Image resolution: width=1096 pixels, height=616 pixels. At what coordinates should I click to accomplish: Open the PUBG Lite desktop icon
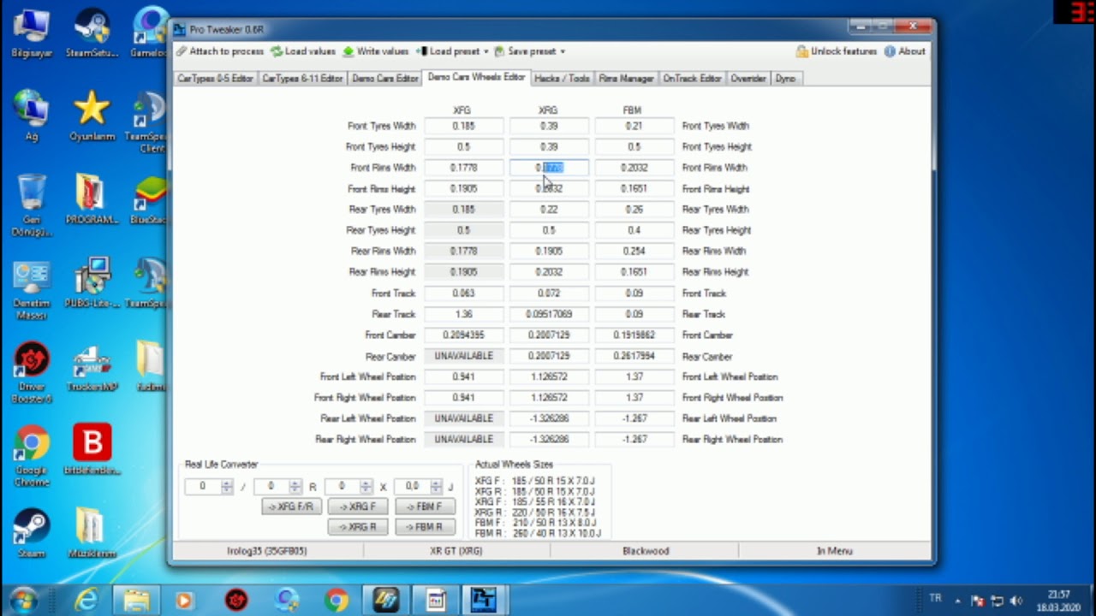click(91, 283)
